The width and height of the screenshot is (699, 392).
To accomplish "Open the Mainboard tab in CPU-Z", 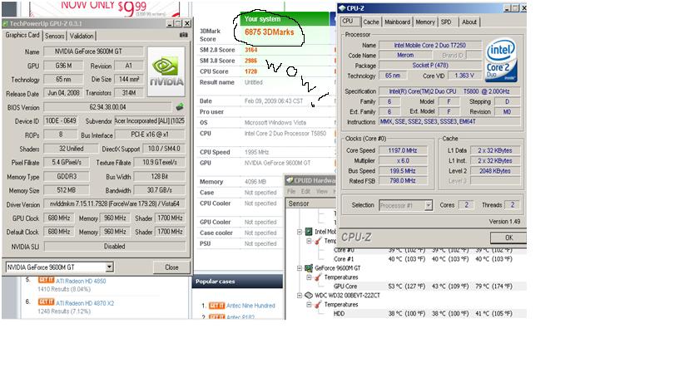I will click(x=397, y=22).
